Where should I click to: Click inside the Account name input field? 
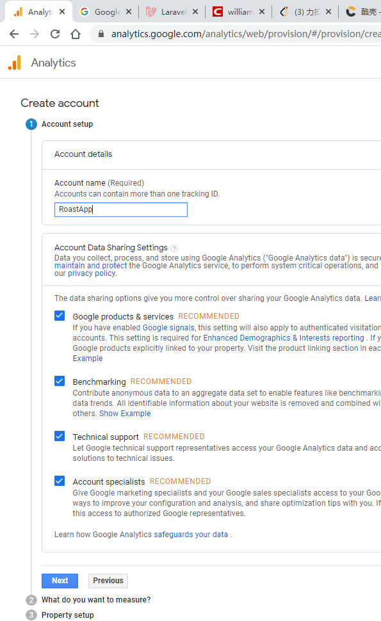click(120, 209)
